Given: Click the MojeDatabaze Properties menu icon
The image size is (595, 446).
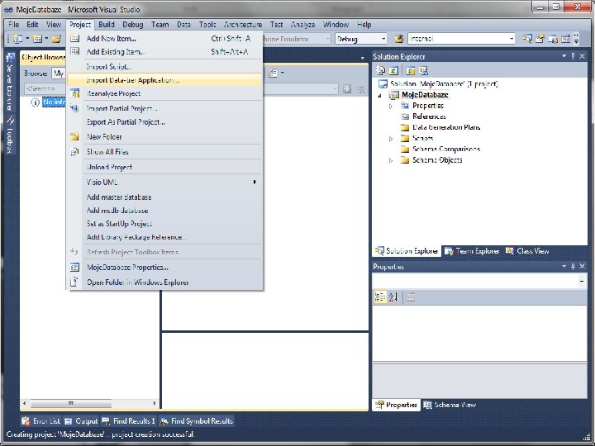Looking at the screenshot, I should (x=74, y=268).
